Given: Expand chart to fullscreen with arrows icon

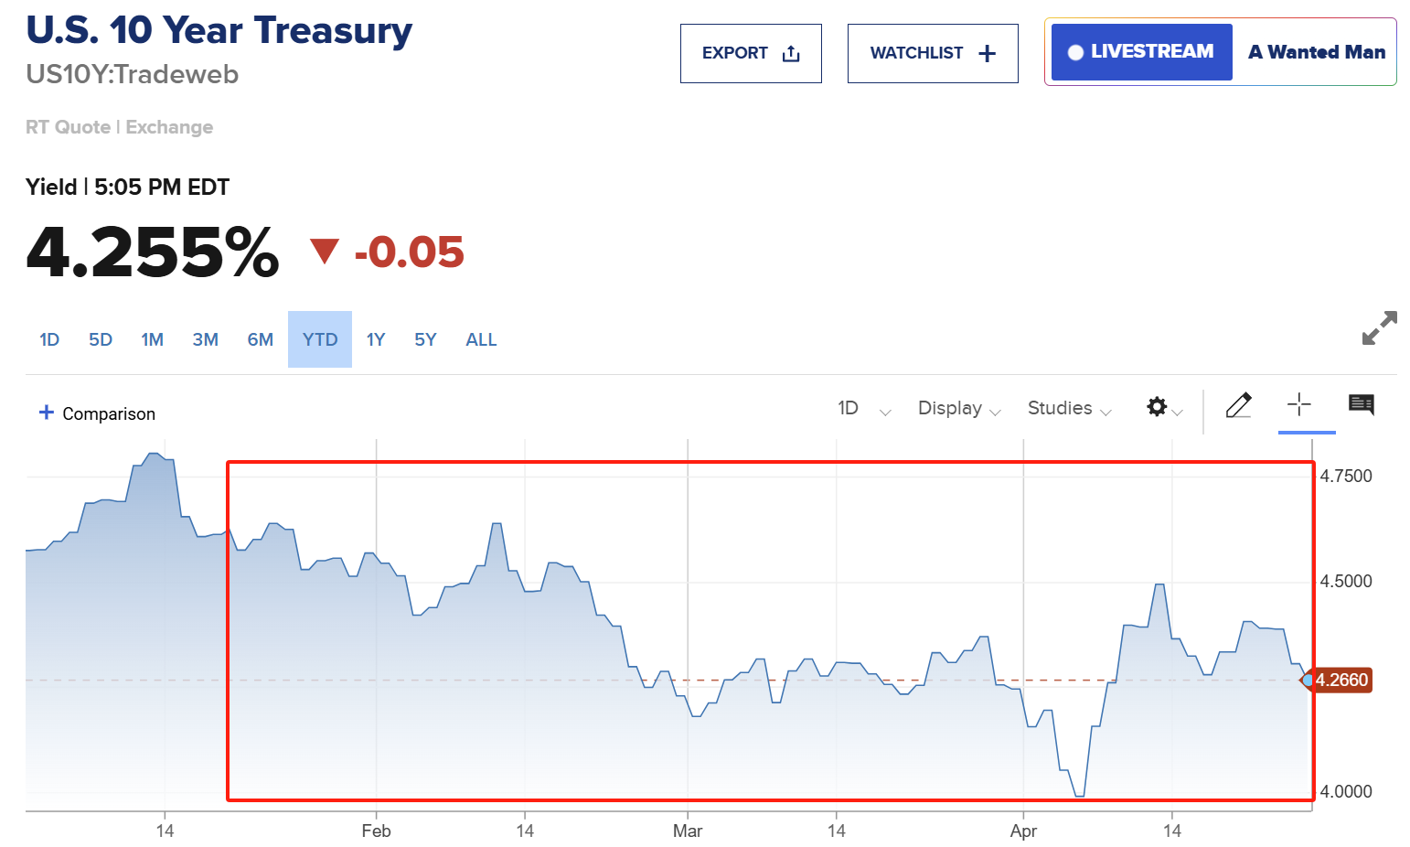Looking at the screenshot, I should tap(1379, 328).
